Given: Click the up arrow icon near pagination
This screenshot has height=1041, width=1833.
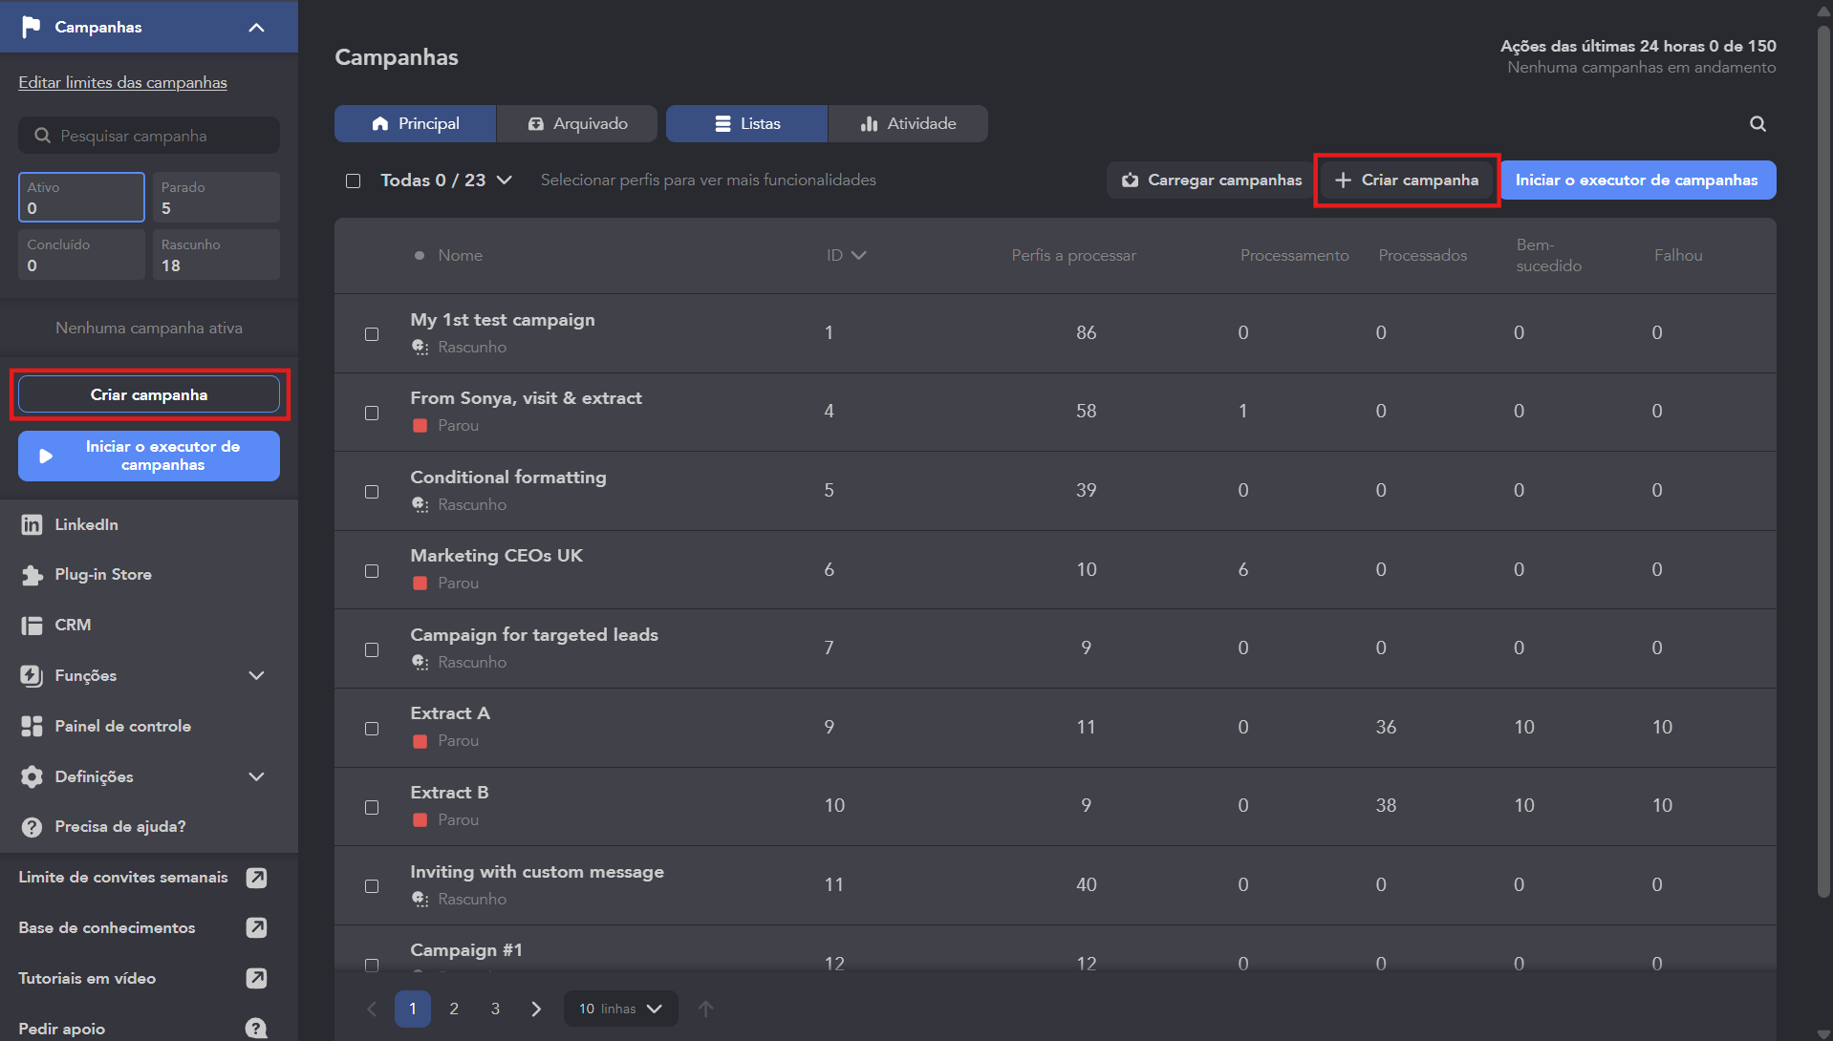Looking at the screenshot, I should click(706, 1009).
